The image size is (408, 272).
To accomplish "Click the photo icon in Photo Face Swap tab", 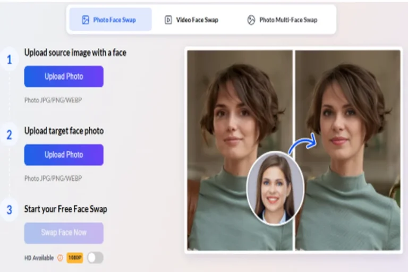I will [85, 20].
